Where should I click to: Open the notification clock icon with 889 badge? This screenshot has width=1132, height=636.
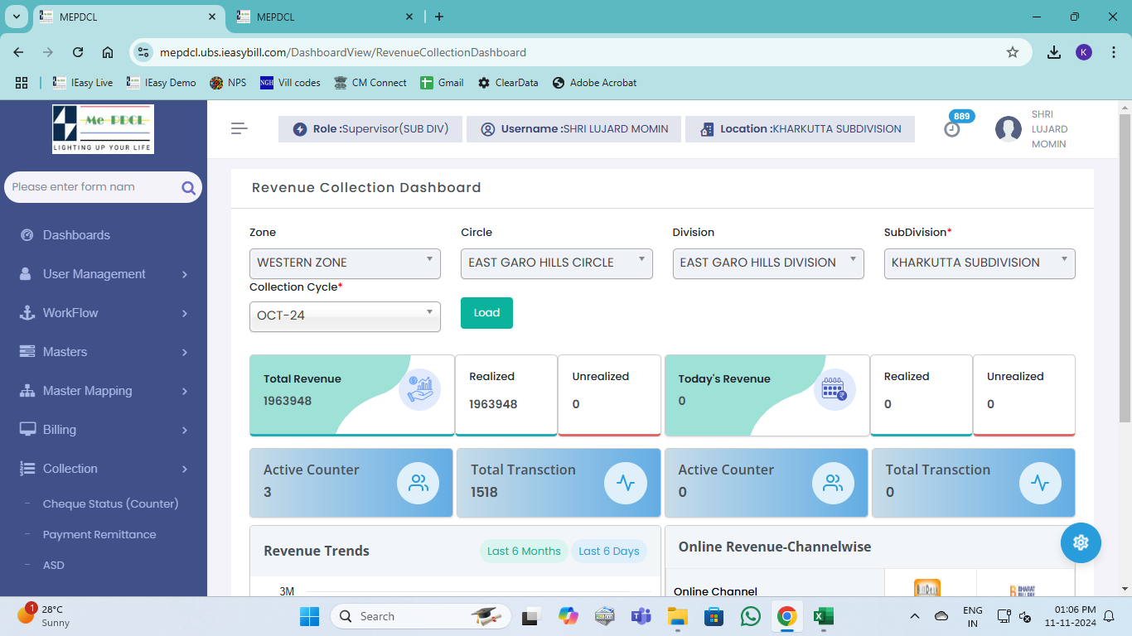[x=952, y=129]
